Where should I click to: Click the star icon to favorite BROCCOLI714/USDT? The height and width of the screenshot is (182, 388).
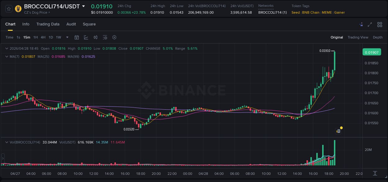click(9, 8)
